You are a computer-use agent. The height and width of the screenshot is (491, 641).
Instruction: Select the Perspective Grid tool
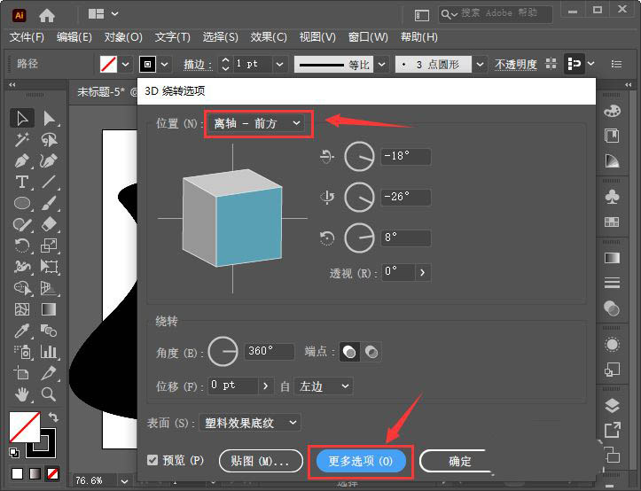tap(49, 288)
